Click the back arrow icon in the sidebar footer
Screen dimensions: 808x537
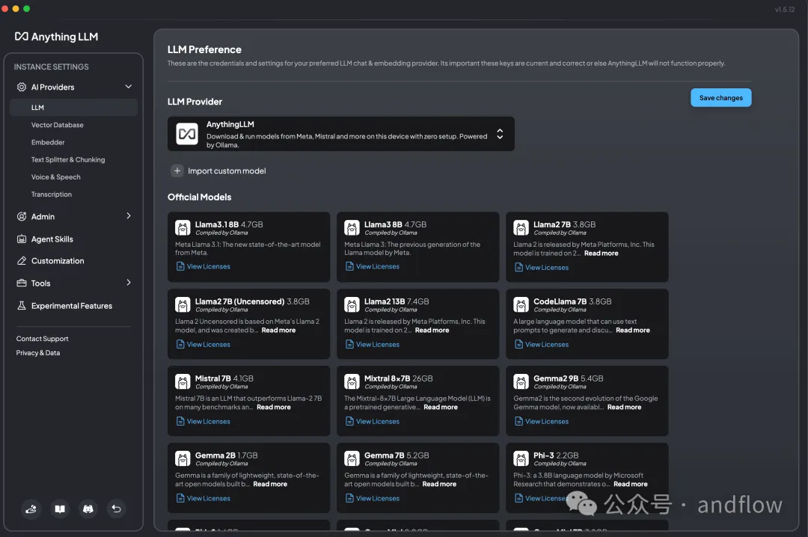pyautogui.click(x=117, y=509)
